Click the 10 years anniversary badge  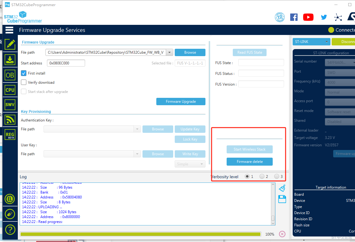(279, 17)
